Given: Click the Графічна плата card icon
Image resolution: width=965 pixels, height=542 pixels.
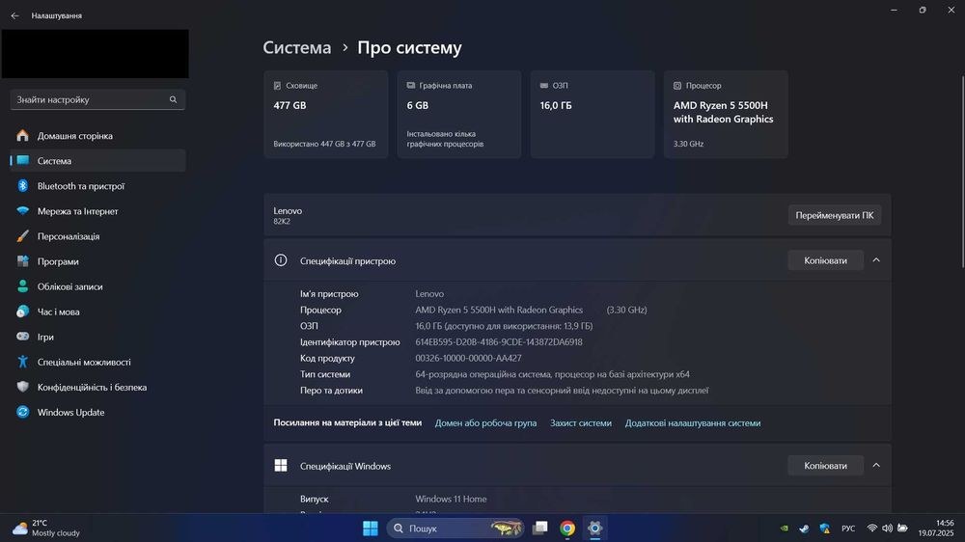Looking at the screenshot, I should (410, 86).
